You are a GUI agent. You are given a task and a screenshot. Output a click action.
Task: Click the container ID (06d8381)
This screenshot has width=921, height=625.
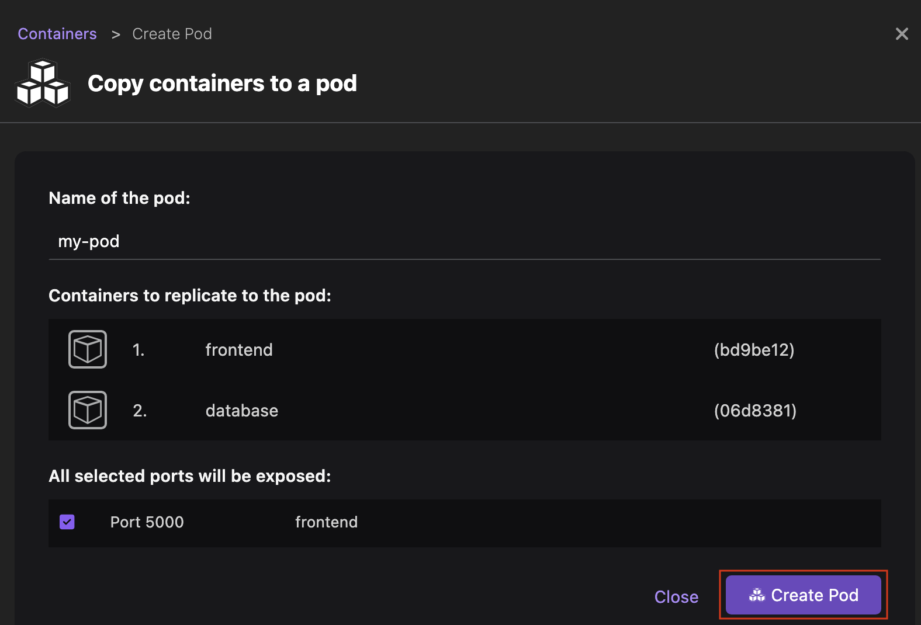755,411
